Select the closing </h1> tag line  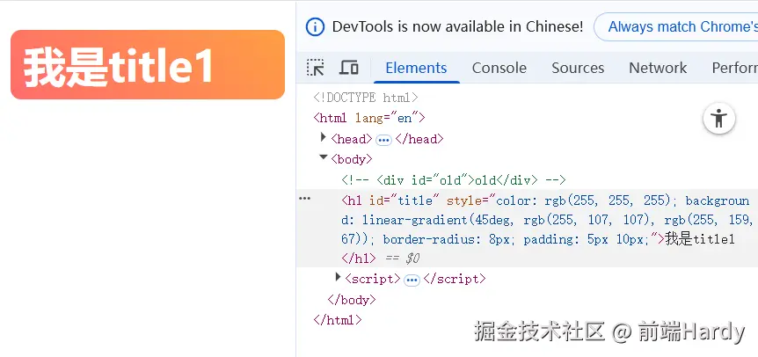(358, 259)
